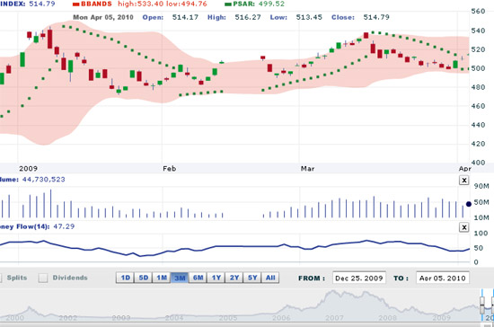Select the All time range

point(270,278)
